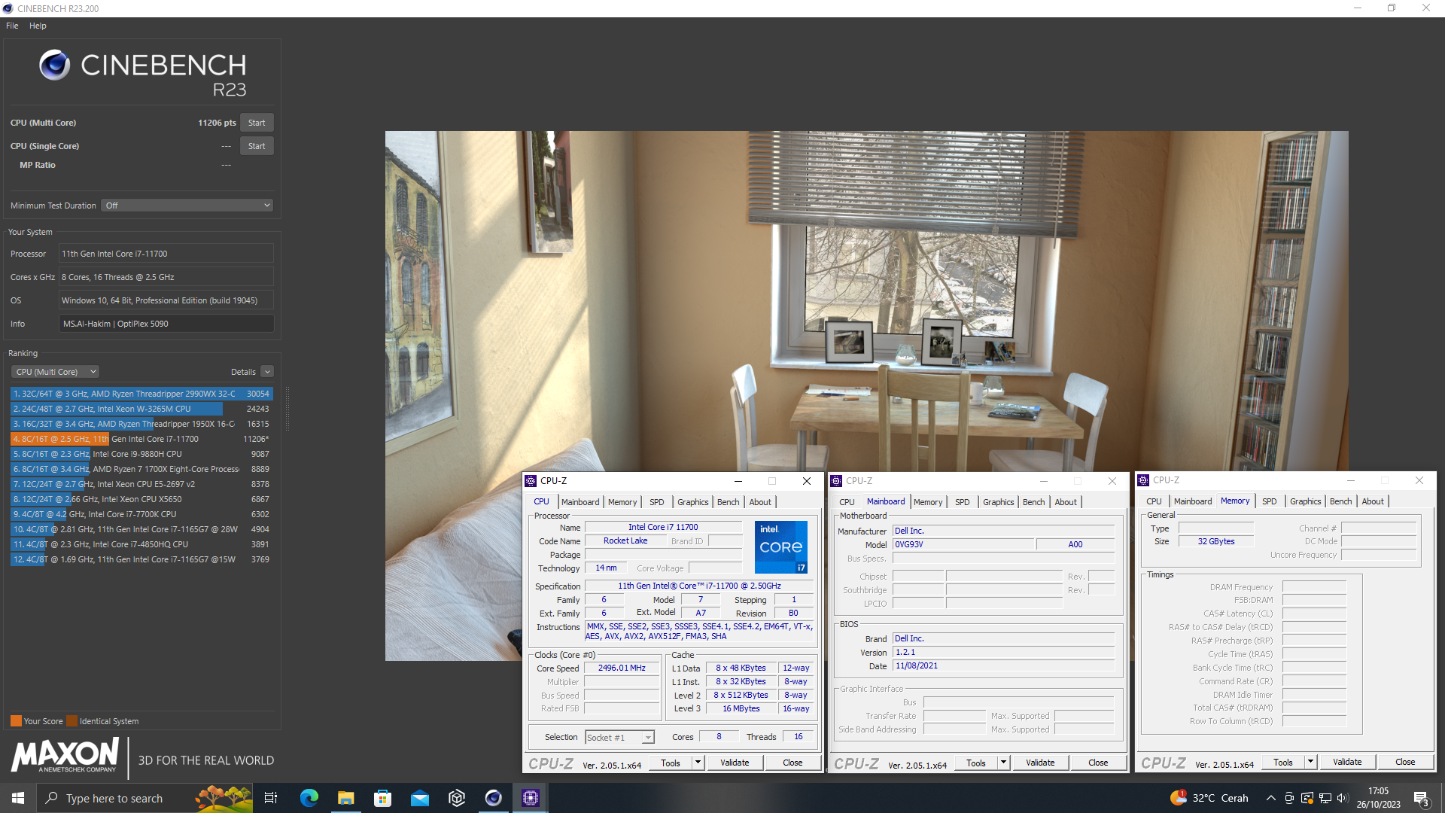Restore down the Cinebench window
Screen dimensions: 1445x813
point(1392,8)
